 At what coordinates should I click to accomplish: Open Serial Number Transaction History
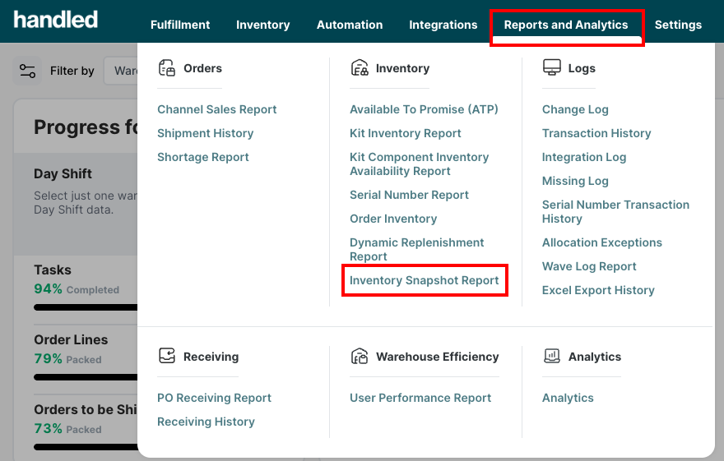pyautogui.click(x=615, y=211)
